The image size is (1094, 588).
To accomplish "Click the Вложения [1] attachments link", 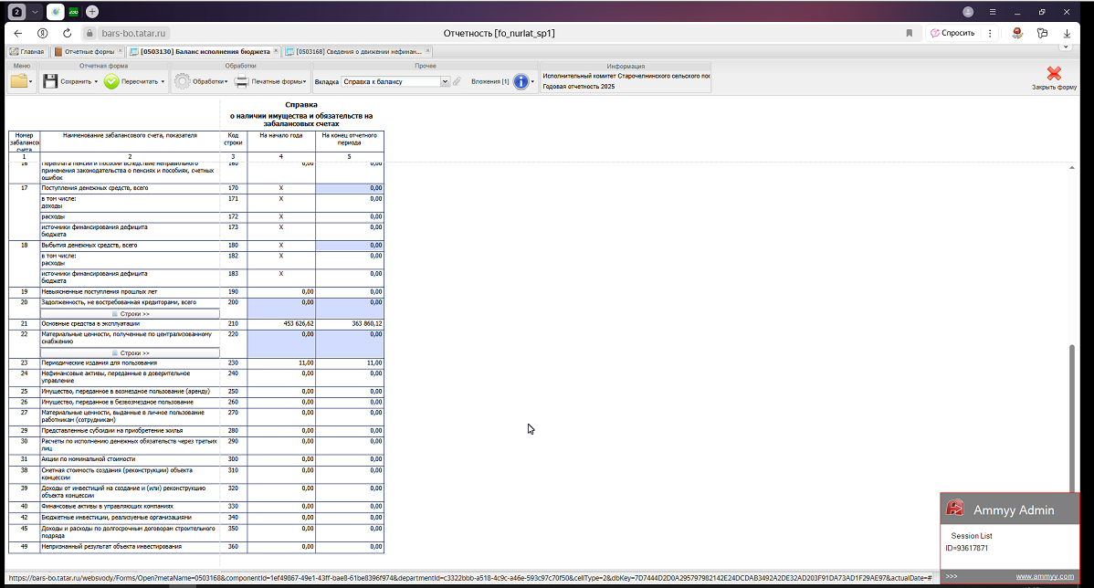I will [489, 81].
